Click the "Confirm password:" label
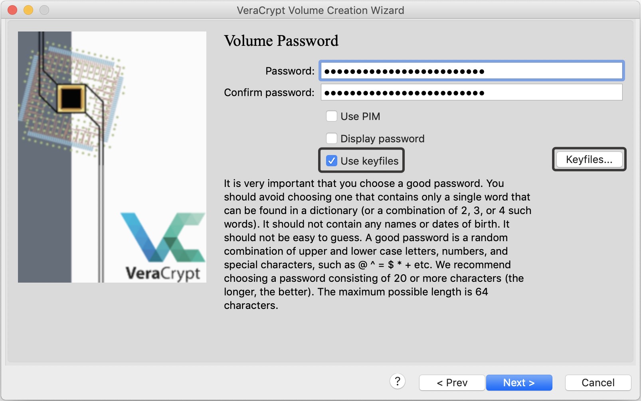The height and width of the screenshot is (401, 641). [x=269, y=92]
